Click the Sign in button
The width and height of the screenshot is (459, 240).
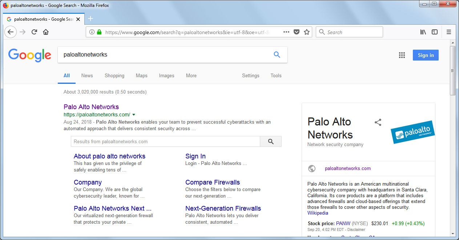coord(426,55)
